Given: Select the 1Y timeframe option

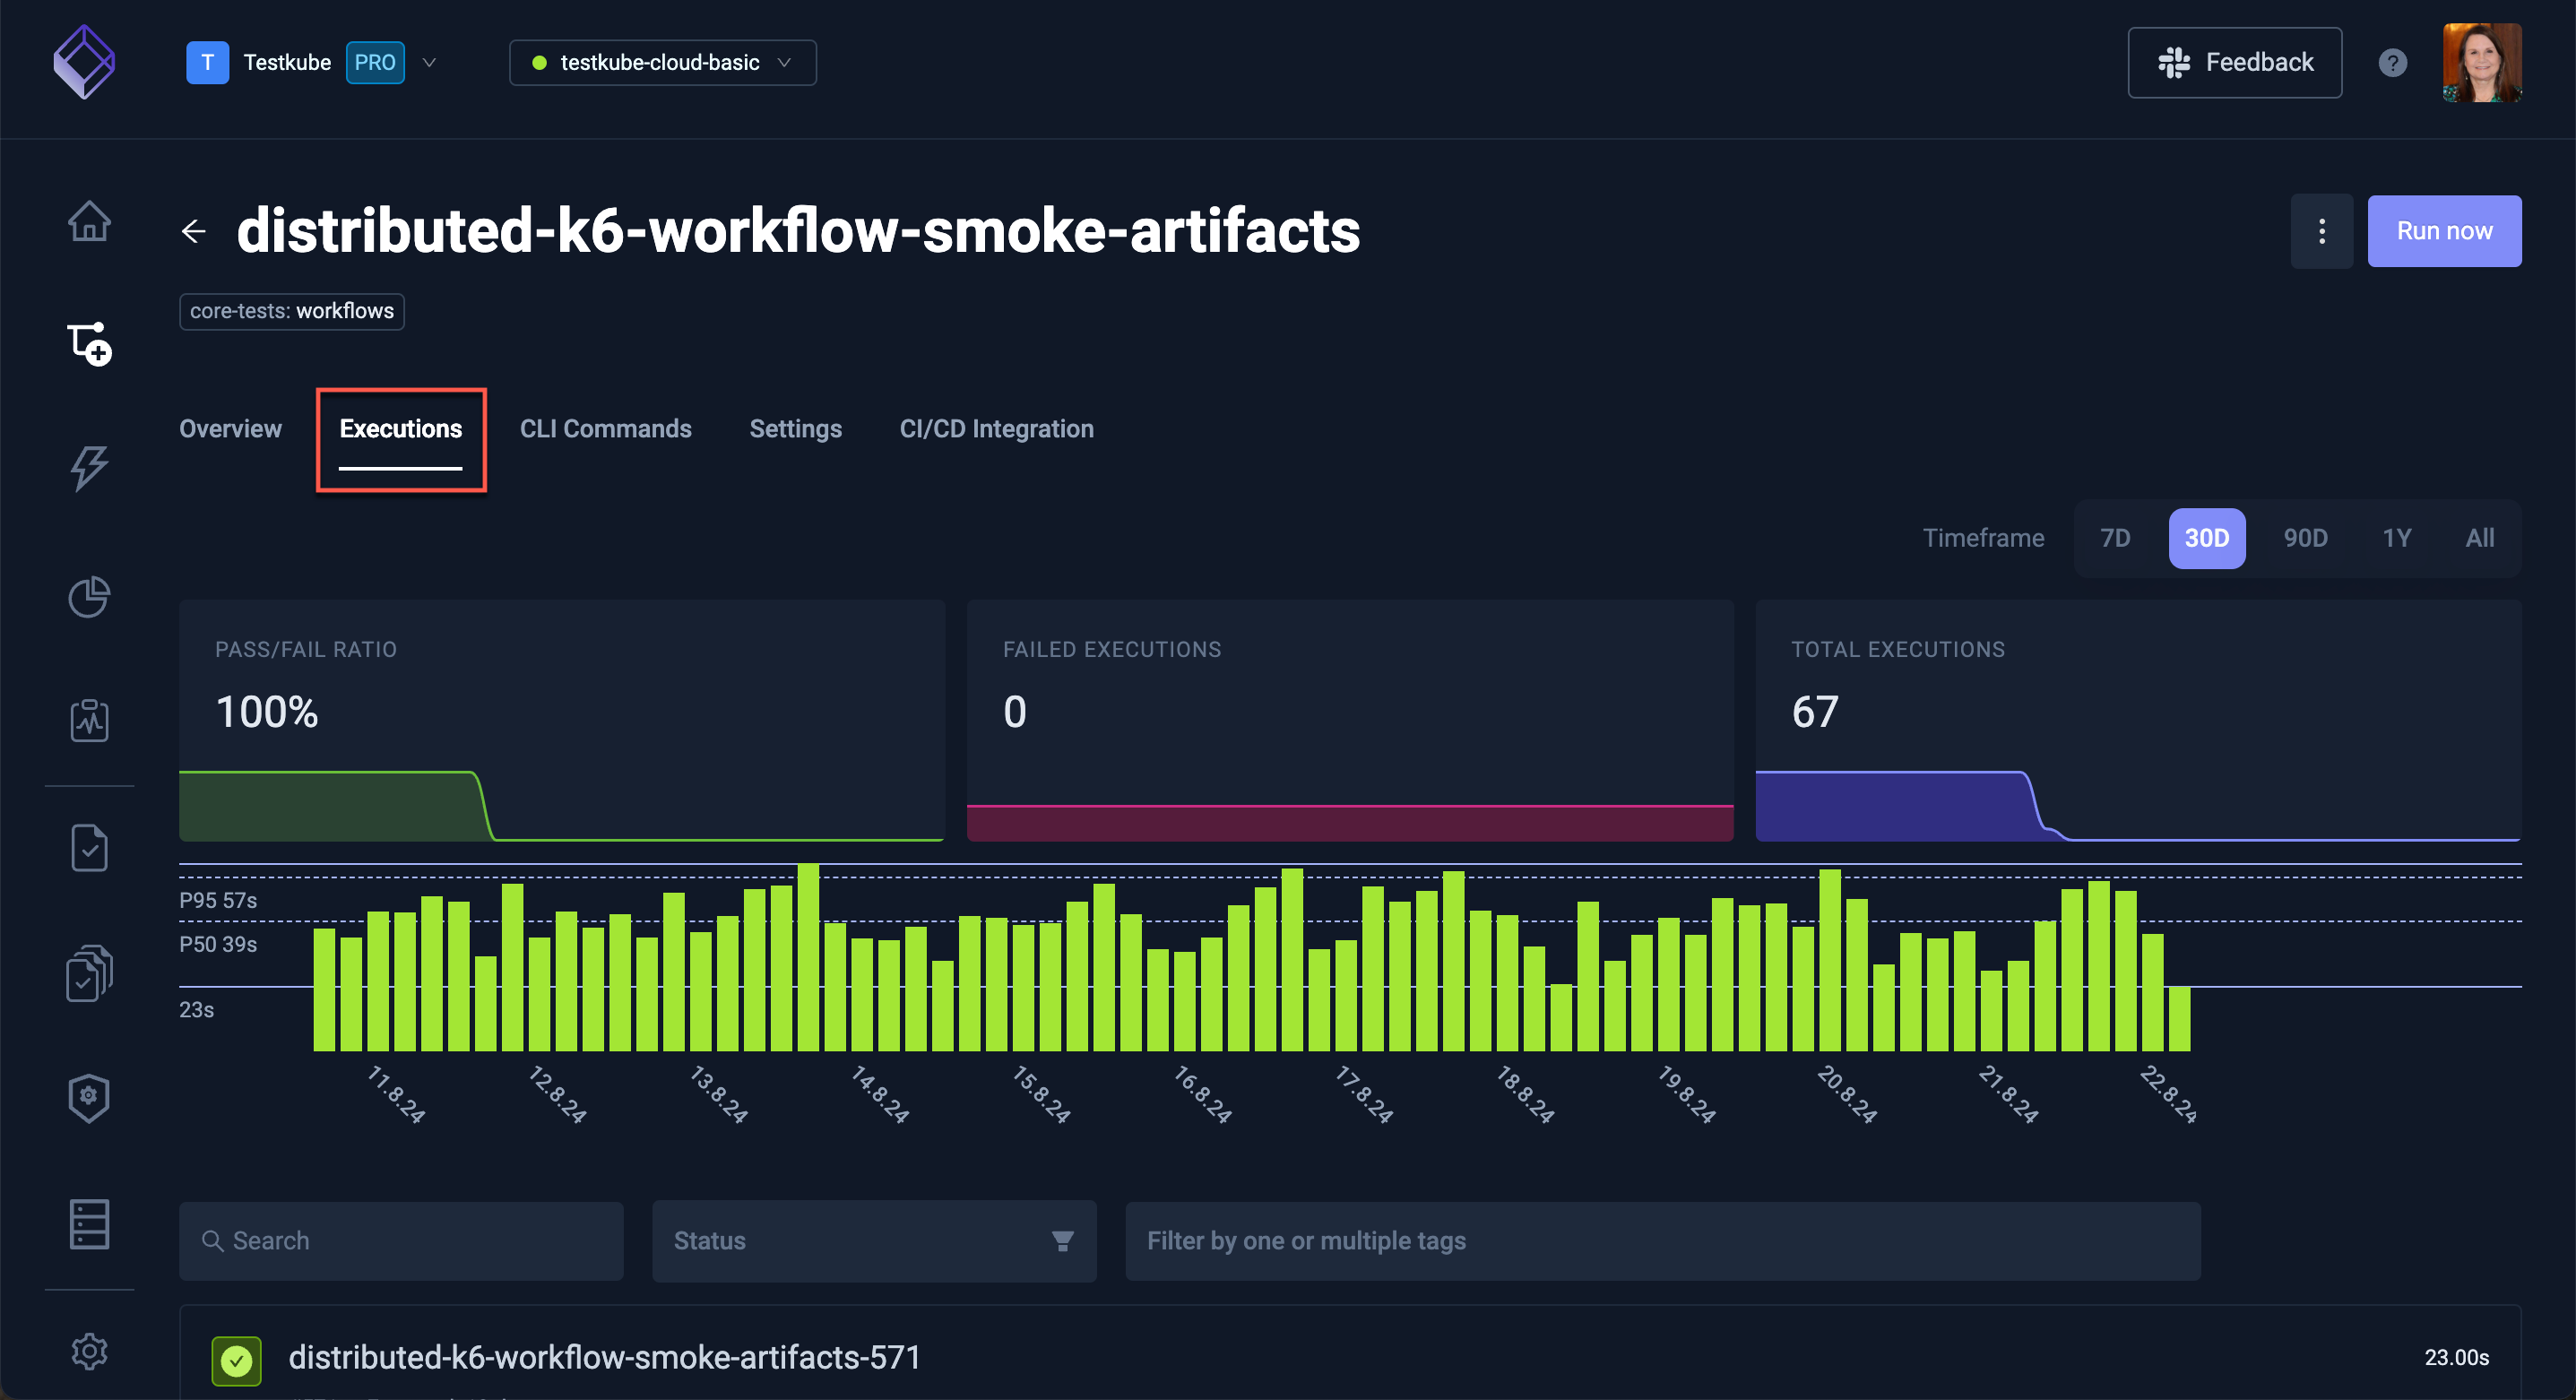Looking at the screenshot, I should click(x=2396, y=539).
